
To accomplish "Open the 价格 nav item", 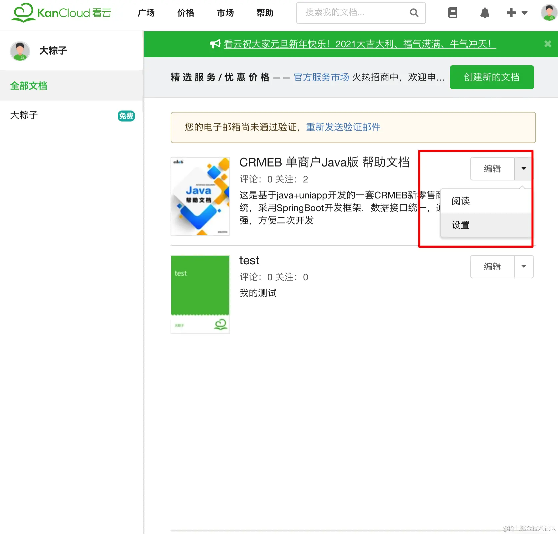I will tap(186, 13).
